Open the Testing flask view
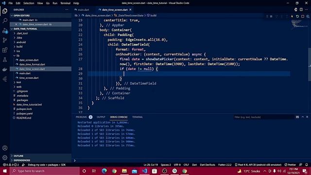 pos(5,59)
